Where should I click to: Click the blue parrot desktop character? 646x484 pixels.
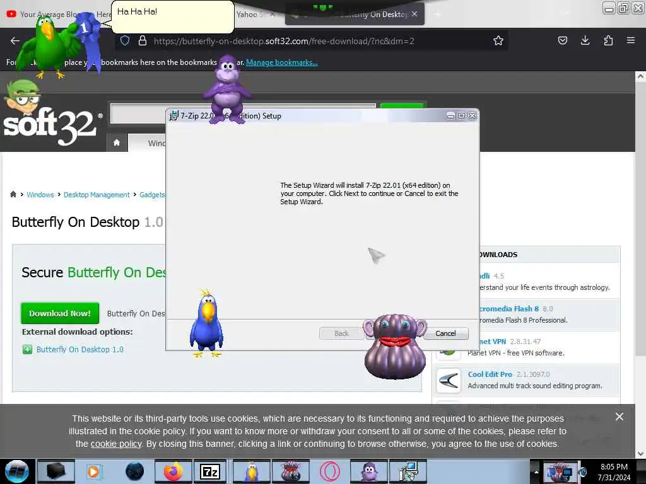(207, 324)
